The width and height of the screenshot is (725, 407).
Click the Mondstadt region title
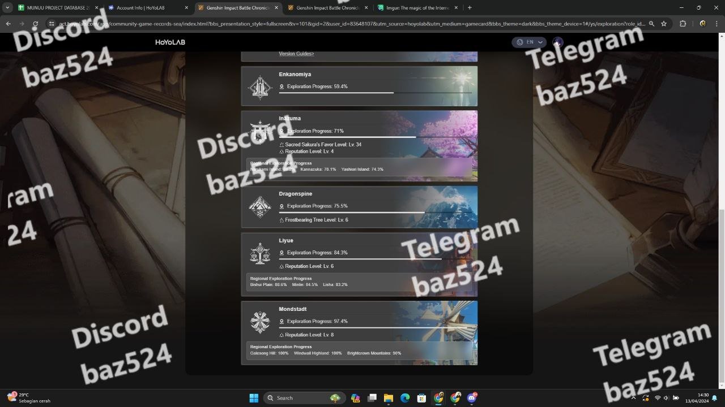coord(293,309)
